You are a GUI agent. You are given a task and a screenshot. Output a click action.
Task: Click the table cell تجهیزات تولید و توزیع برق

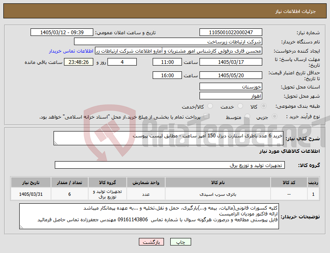107,194
